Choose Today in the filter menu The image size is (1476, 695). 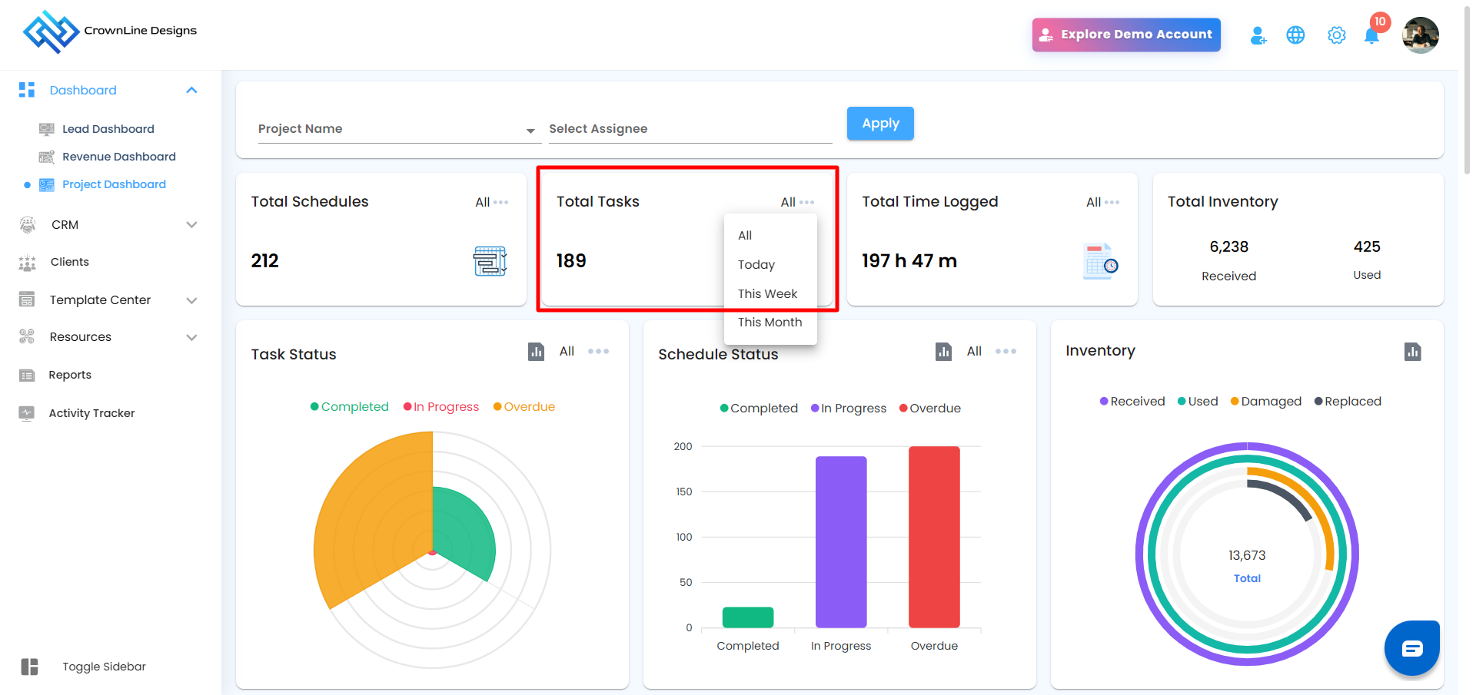click(x=756, y=265)
